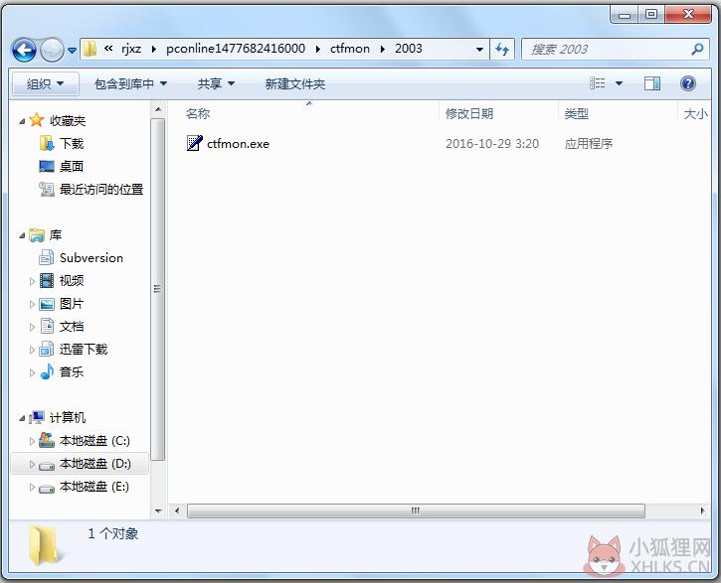The image size is (721, 583).
Task: Select 2003 breadcrumb in address bar
Action: [x=409, y=49]
